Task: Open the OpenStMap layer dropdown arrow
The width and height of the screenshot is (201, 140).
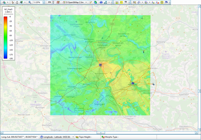Action: (x=86, y=2)
